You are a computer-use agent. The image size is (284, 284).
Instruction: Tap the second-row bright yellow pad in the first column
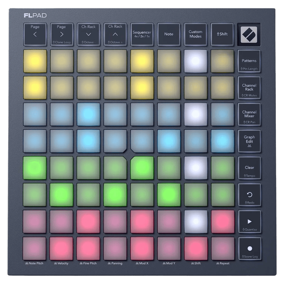[x=35, y=88]
